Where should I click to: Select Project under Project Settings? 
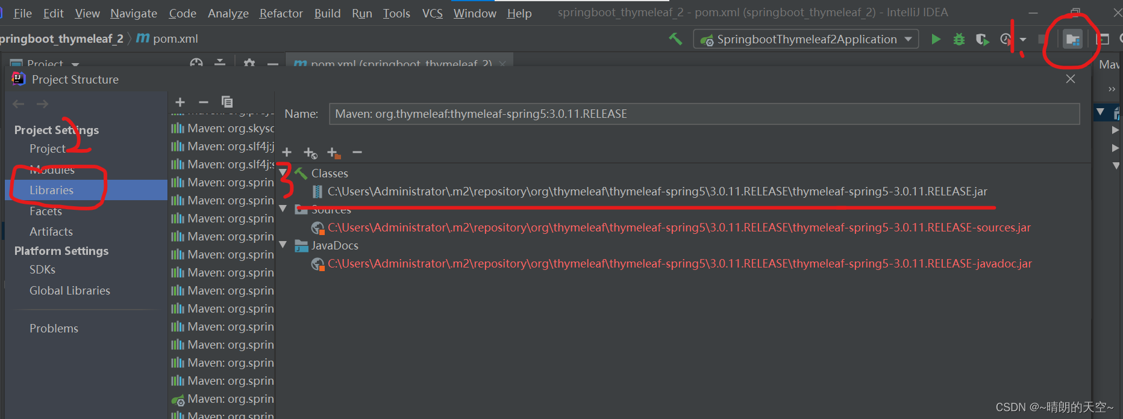click(x=48, y=148)
